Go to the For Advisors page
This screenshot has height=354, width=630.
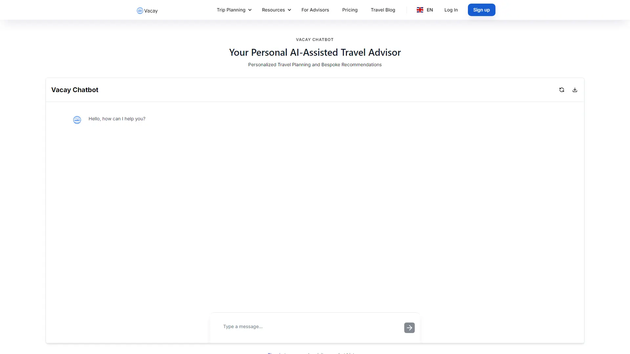[315, 10]
